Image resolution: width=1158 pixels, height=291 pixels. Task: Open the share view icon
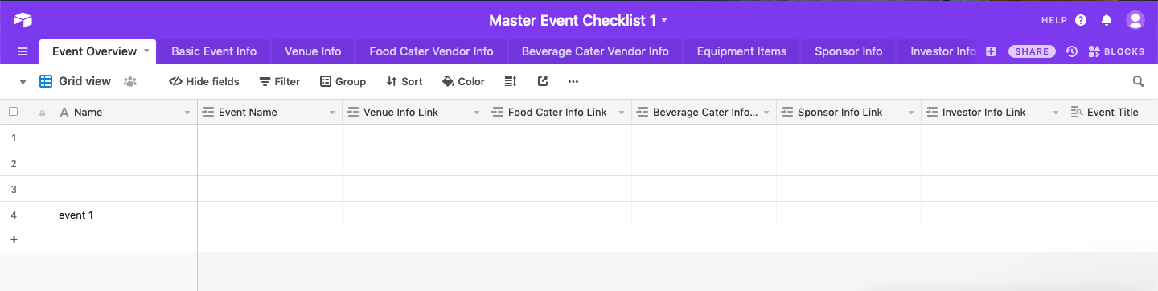tap(543, 81)
